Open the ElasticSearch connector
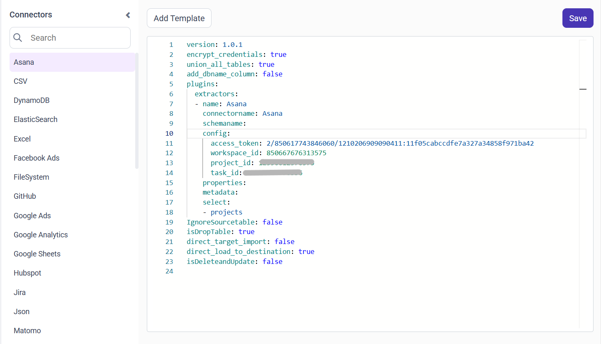Viewport: 601px width, 344px height. 35,119
